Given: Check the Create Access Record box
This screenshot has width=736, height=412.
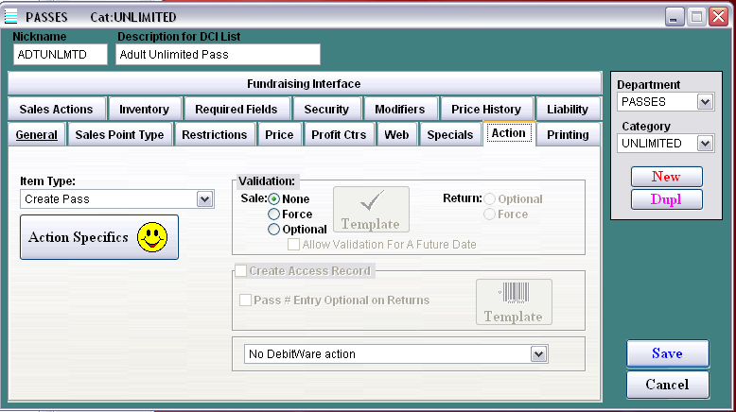Looking at the screenshot, I should point(241,270).
